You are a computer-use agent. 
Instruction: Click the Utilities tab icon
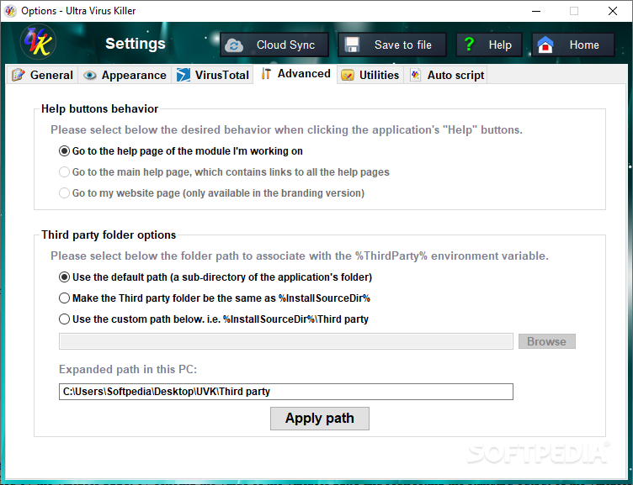pos(348,76)
